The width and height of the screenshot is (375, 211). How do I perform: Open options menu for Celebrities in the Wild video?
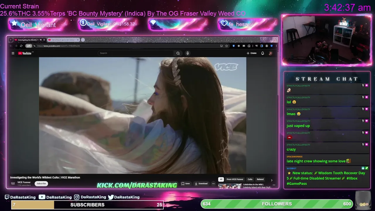pos(274,185)
